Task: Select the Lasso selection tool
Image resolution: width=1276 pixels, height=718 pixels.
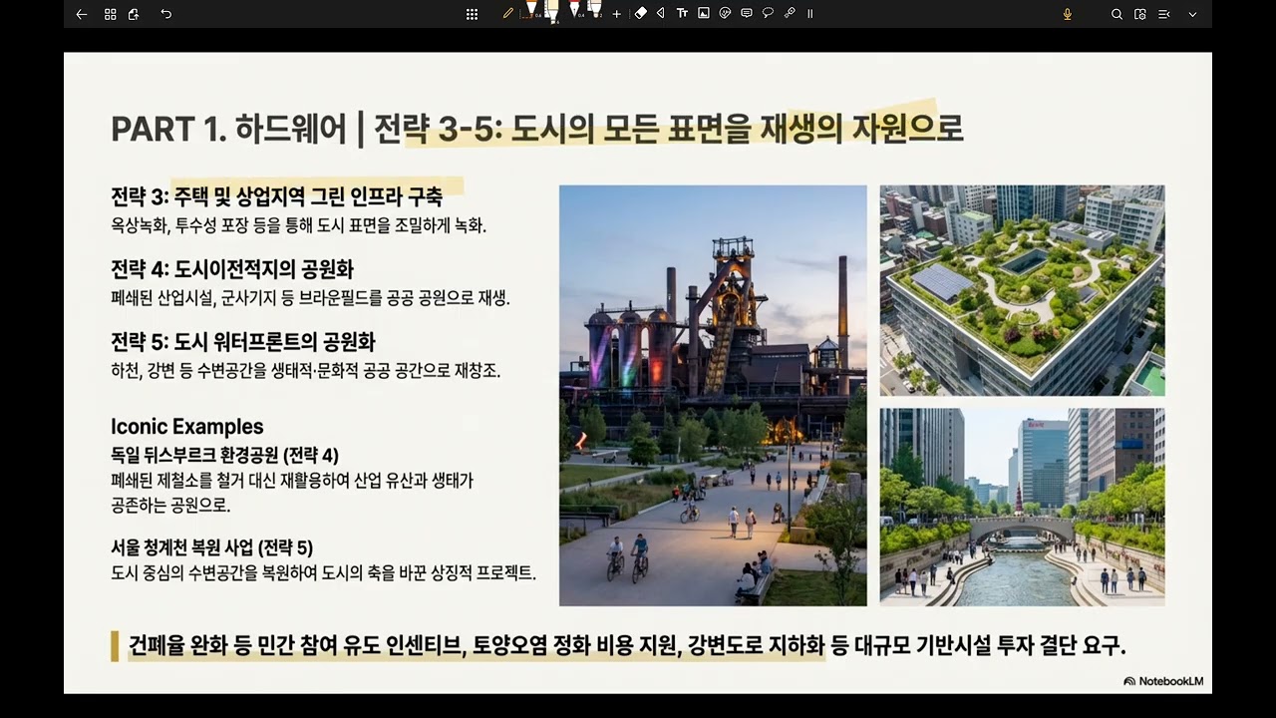Action: click(768, 13)
